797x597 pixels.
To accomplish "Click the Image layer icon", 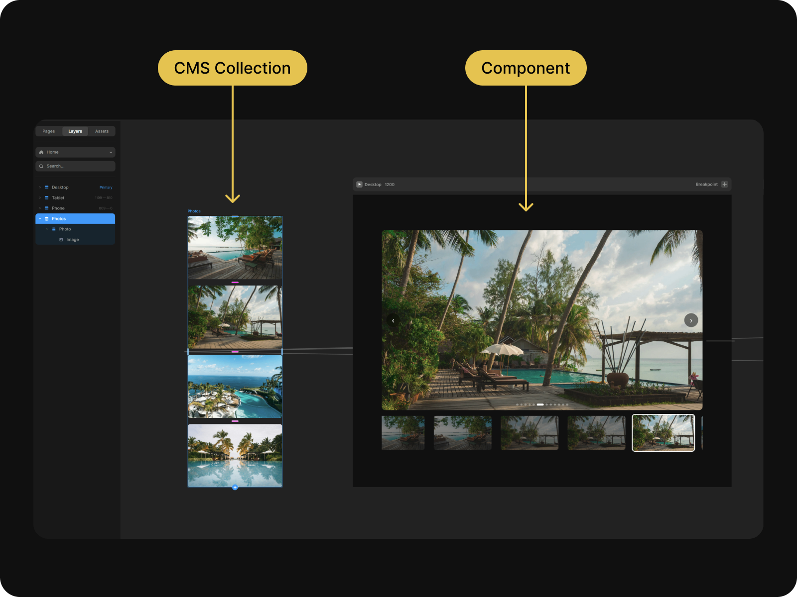I will tap(61, 240).
